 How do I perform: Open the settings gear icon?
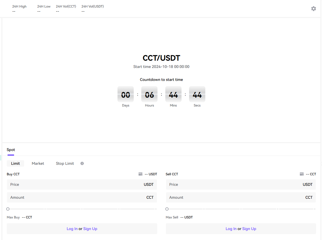coord(313,9)
